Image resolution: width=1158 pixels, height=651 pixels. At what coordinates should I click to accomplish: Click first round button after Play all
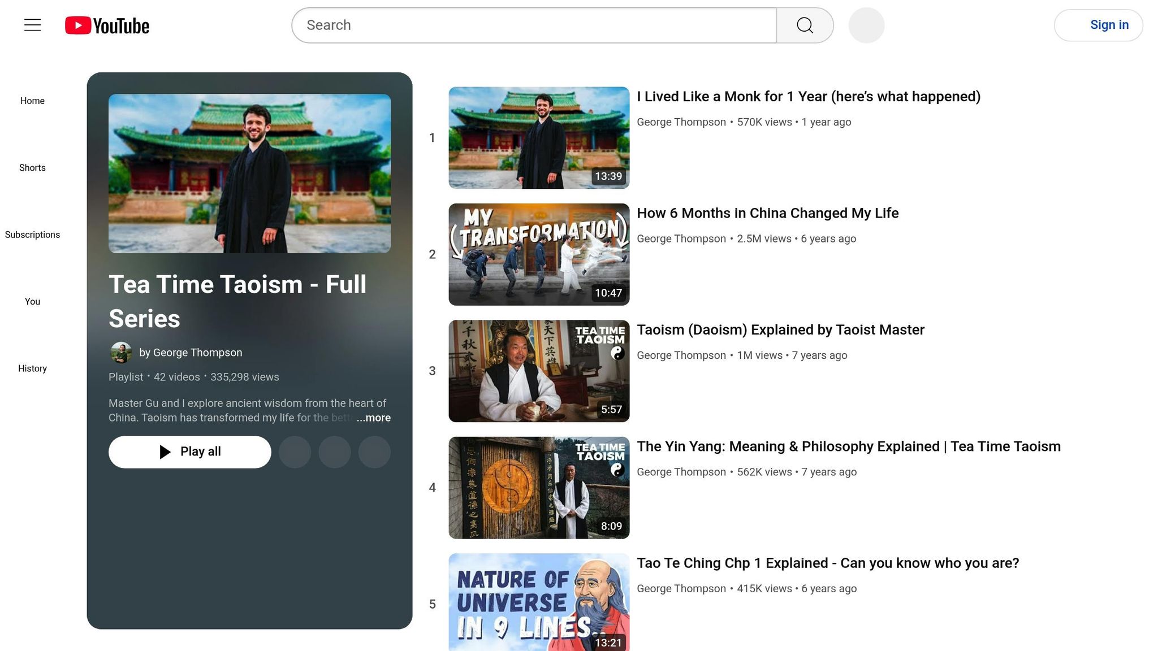295,452
